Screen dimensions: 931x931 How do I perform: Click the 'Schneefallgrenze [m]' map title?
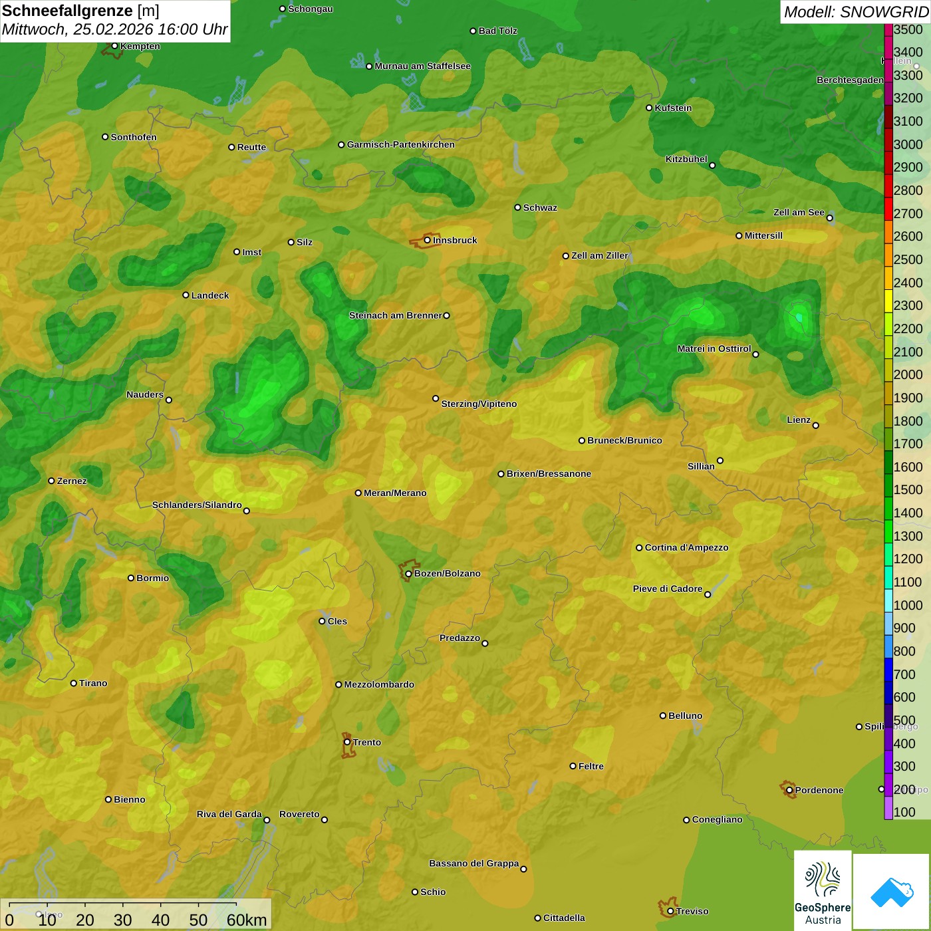tap(80, 11)
